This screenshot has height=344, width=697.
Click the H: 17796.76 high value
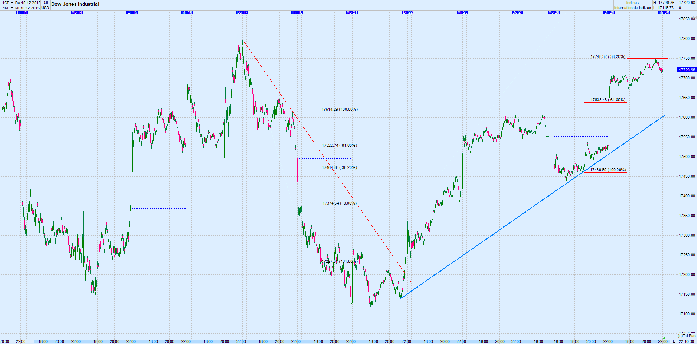pyautogui.click(x=665, y=3)
